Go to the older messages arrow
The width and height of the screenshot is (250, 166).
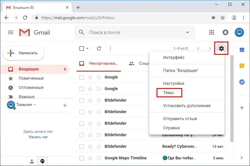(210, 49)
